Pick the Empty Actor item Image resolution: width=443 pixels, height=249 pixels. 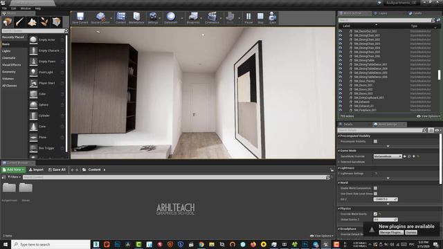pos(47,40)
